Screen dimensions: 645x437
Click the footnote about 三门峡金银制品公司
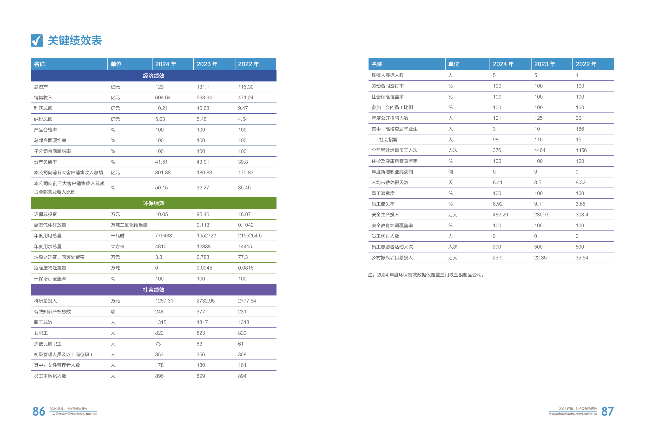coord(426,275)
